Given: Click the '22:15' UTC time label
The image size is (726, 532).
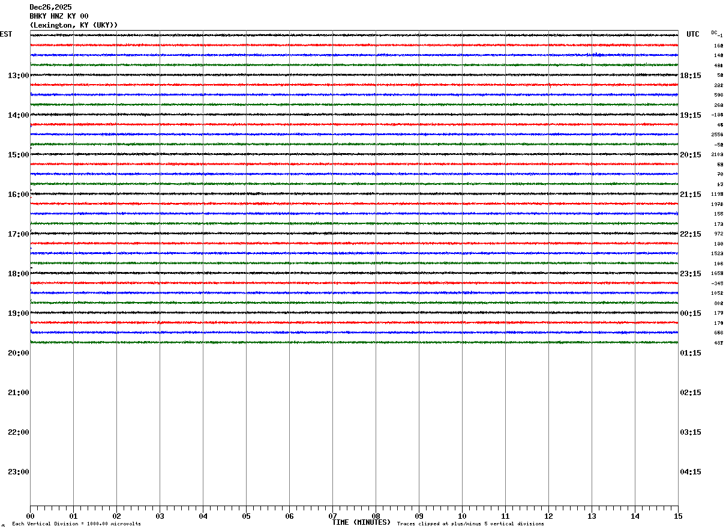Looking at the screenshot, I should (x=691, y=234).
